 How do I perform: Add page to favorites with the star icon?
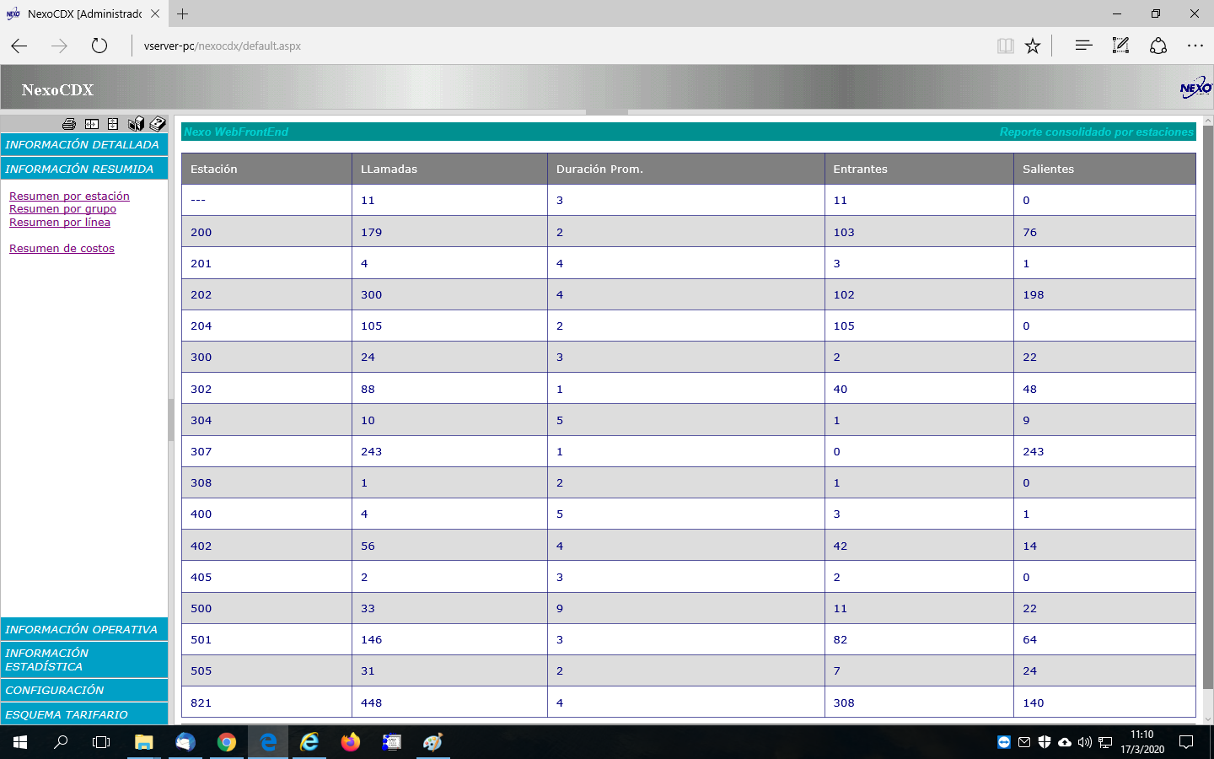[x=1033, y=46]
